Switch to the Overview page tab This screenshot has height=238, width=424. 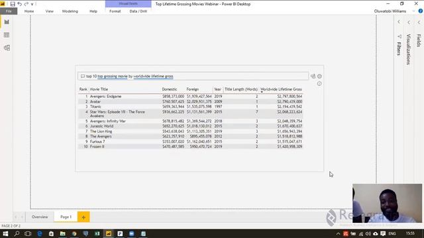point(40,217)
